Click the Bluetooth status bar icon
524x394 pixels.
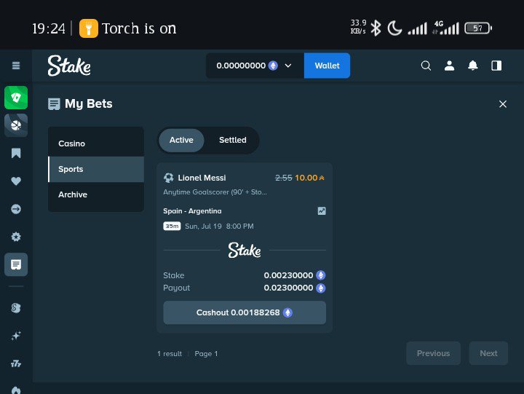click(x=376, y=28)
